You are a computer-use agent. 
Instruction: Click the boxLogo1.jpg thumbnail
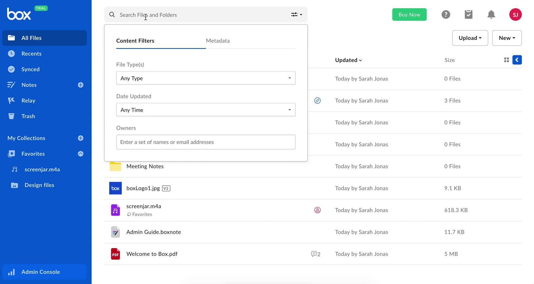click(x=115, y=188)
